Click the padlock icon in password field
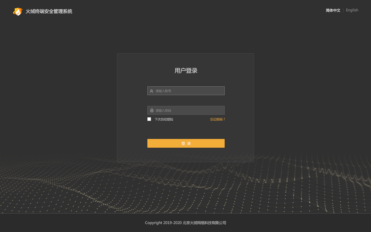Image resolution: width=371 pixels, height=232 pixels. click(152, 110)
